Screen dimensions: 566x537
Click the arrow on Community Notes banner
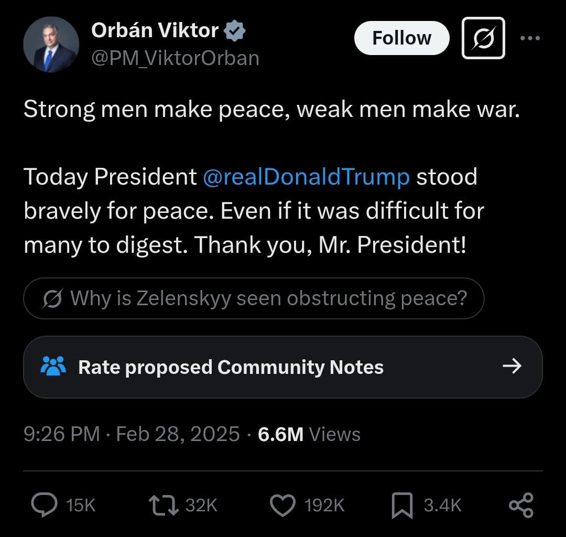512,366
